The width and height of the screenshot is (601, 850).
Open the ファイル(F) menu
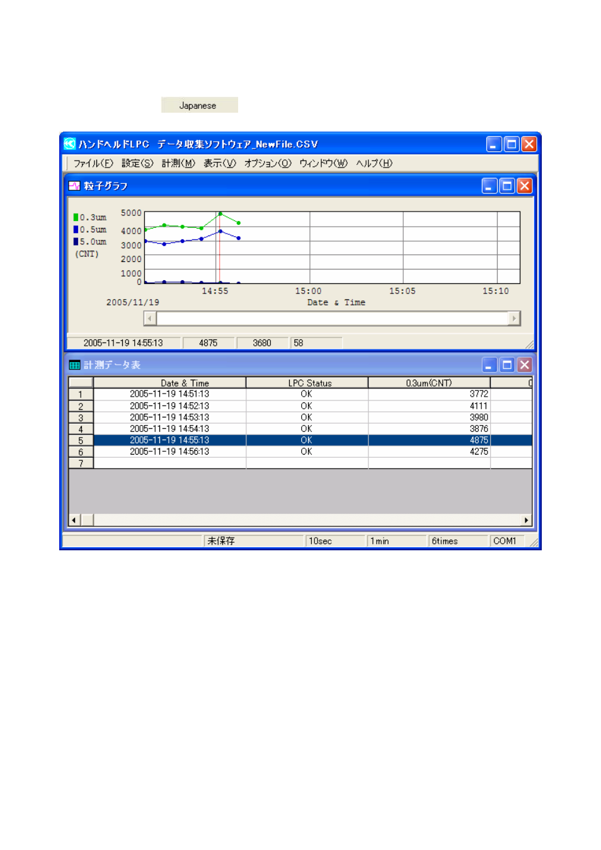(x=93, y=163)
